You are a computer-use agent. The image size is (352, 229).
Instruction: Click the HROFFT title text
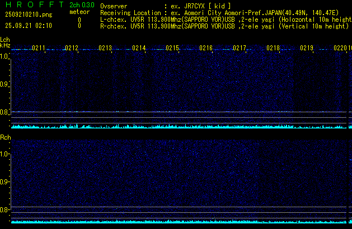(34, 4)
